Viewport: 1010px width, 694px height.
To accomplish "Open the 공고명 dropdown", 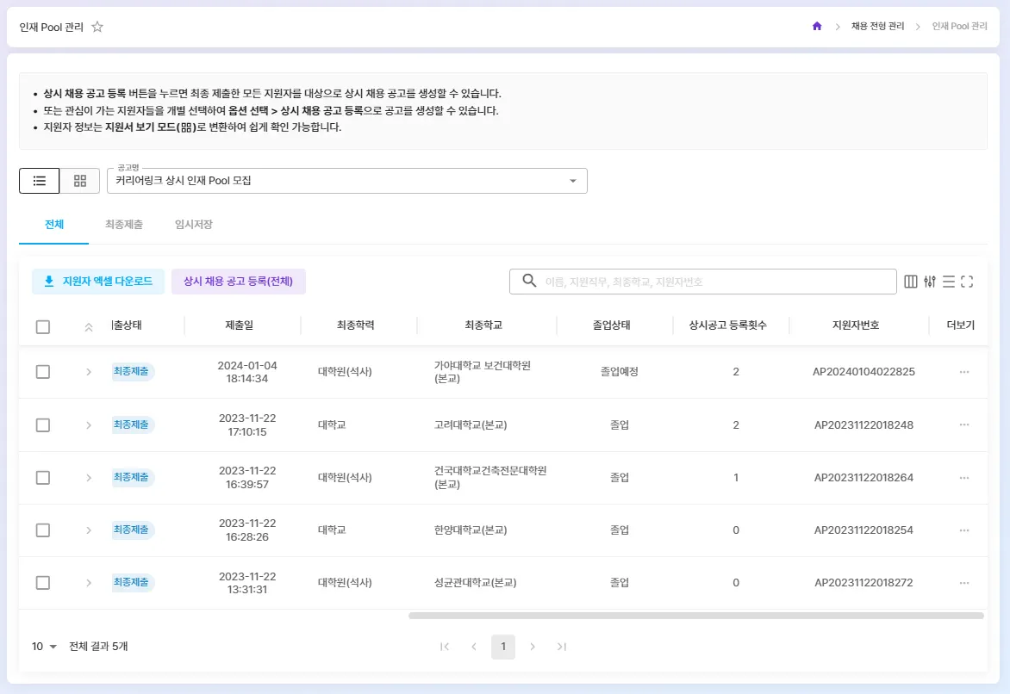I will (x=347, y=181).
